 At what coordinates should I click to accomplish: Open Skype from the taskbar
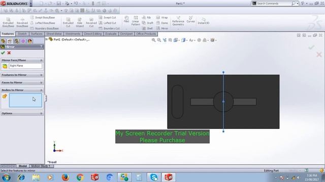(x=154, y=177)
